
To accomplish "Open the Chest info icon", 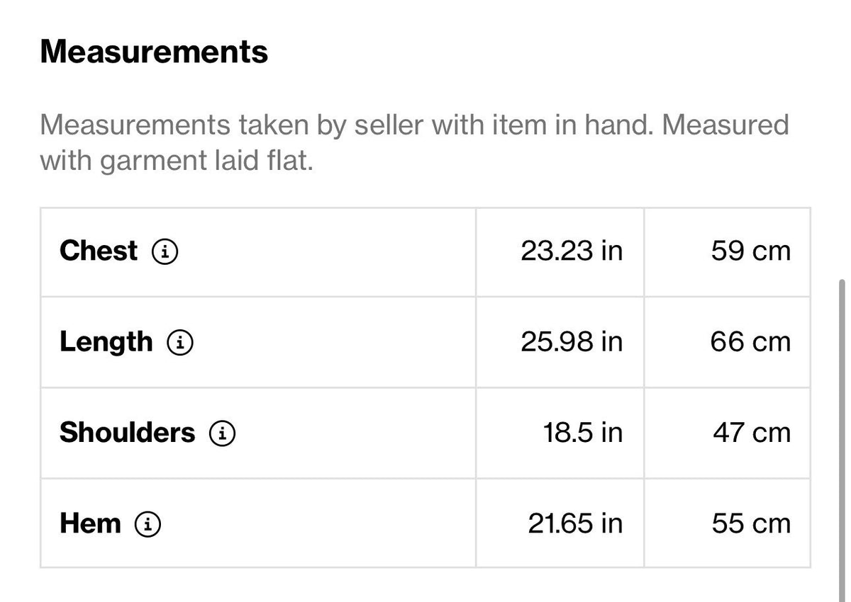I will coord(165,251).
